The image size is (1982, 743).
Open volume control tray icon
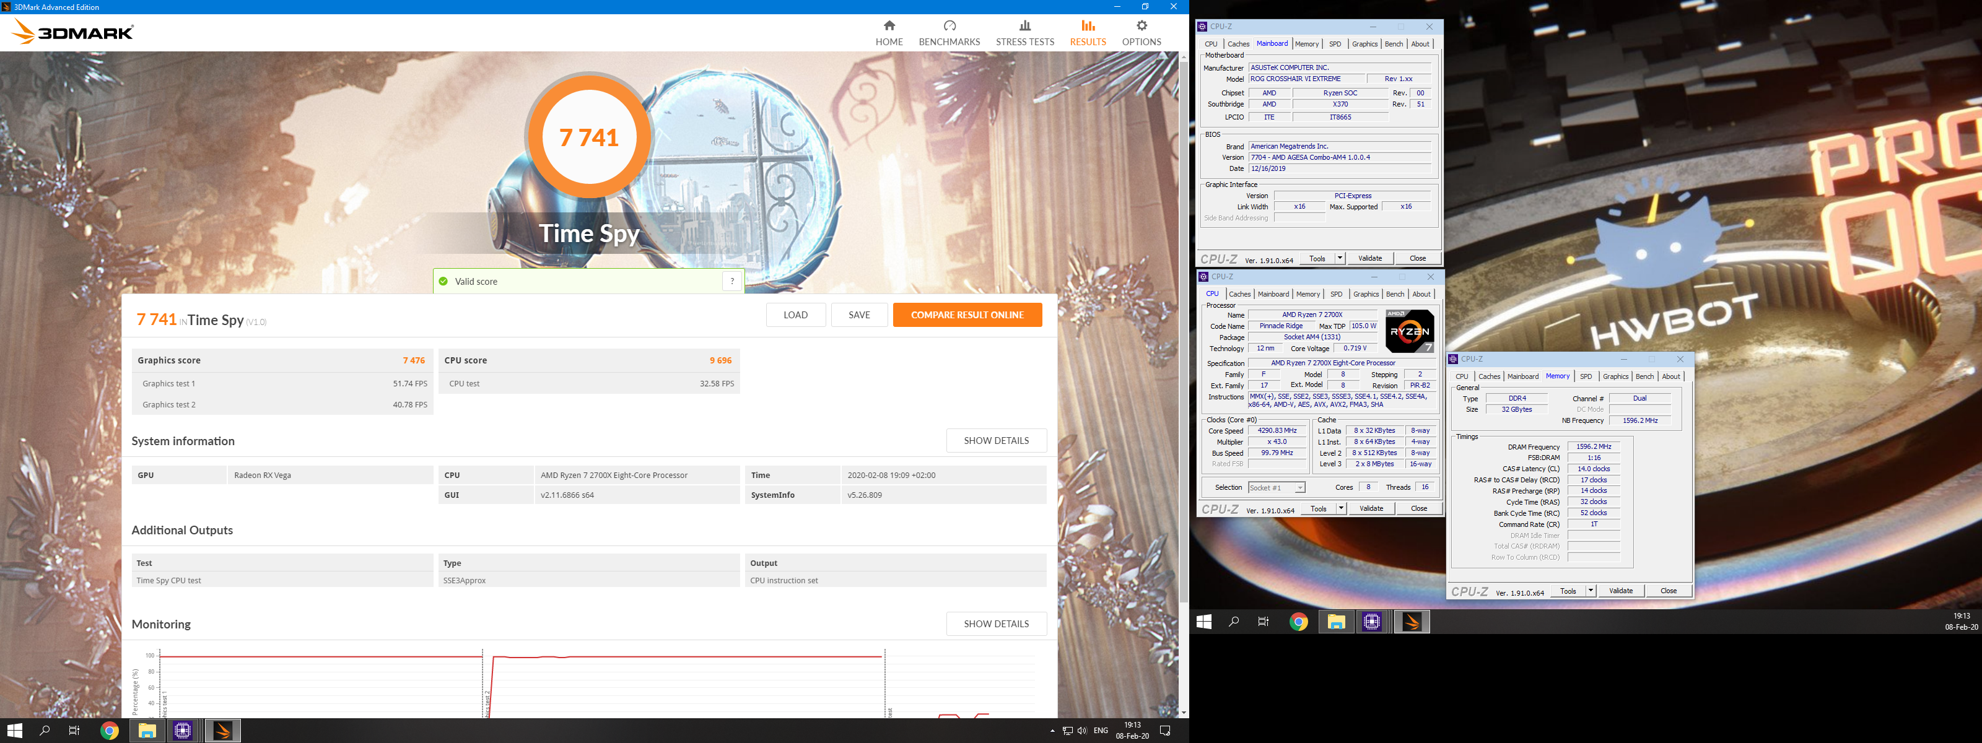[1082, 731]
